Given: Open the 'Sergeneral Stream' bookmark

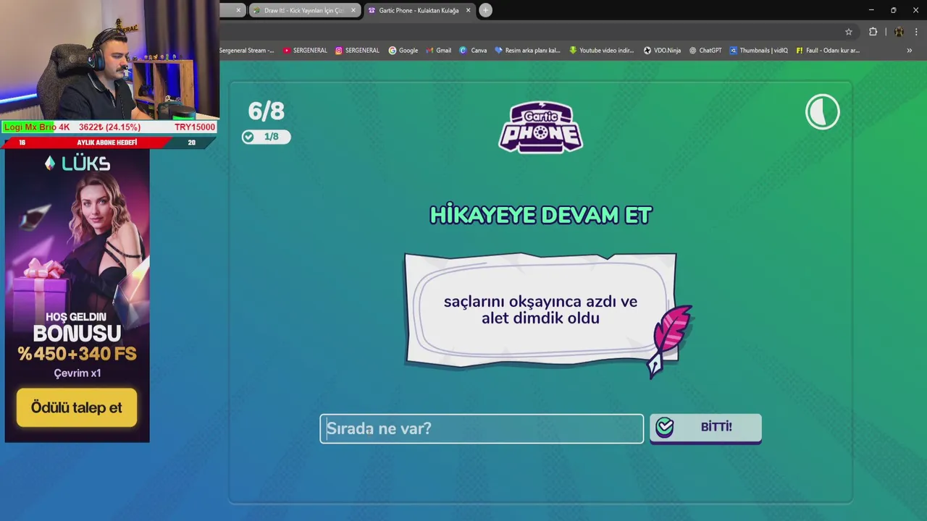Looking at the screenshot, I should [247, 51].
